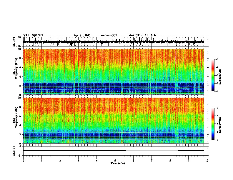
Task: Click the "-10" tick on ch.1(V) axis
Action: (19, 46)
